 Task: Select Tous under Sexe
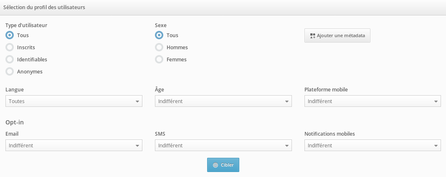159,35
